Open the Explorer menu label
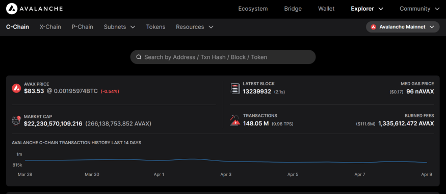Image resolution: width=446 pixels, height=194 pixels. pos(362,9)
